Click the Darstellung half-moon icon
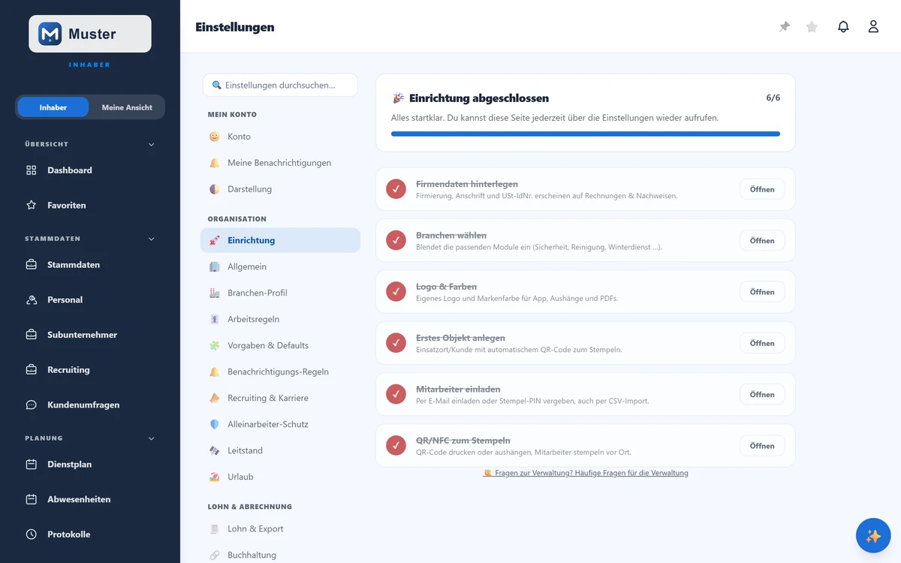Viewport: 901px width, 563px height. click(215, 189)
